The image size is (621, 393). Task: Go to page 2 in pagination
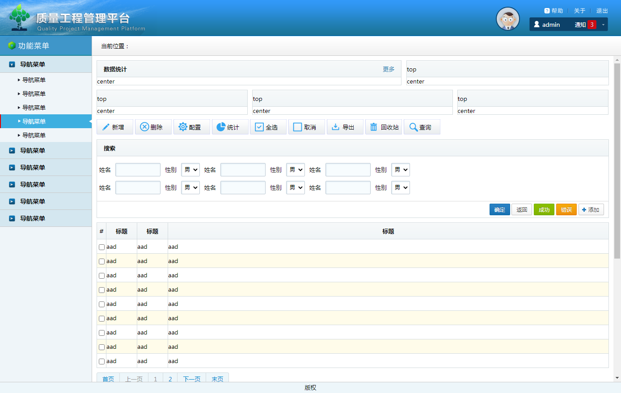(170, 379)
